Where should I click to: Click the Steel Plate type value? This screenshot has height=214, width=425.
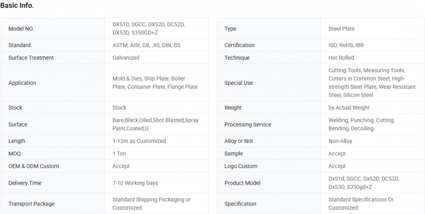(341, 29)
